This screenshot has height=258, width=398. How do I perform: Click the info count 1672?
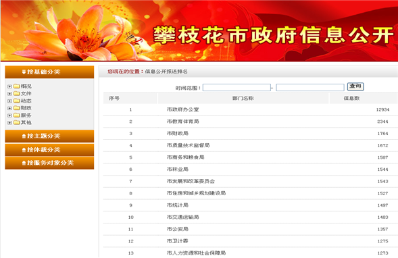pos(382,145)
